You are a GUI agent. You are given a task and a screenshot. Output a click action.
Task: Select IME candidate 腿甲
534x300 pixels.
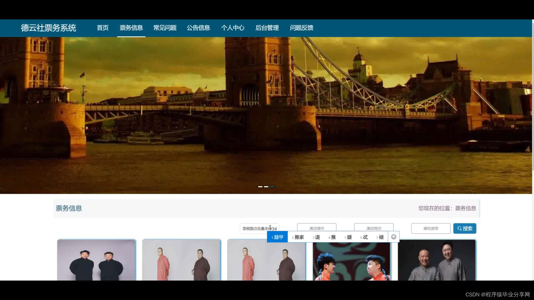point(277,237)
